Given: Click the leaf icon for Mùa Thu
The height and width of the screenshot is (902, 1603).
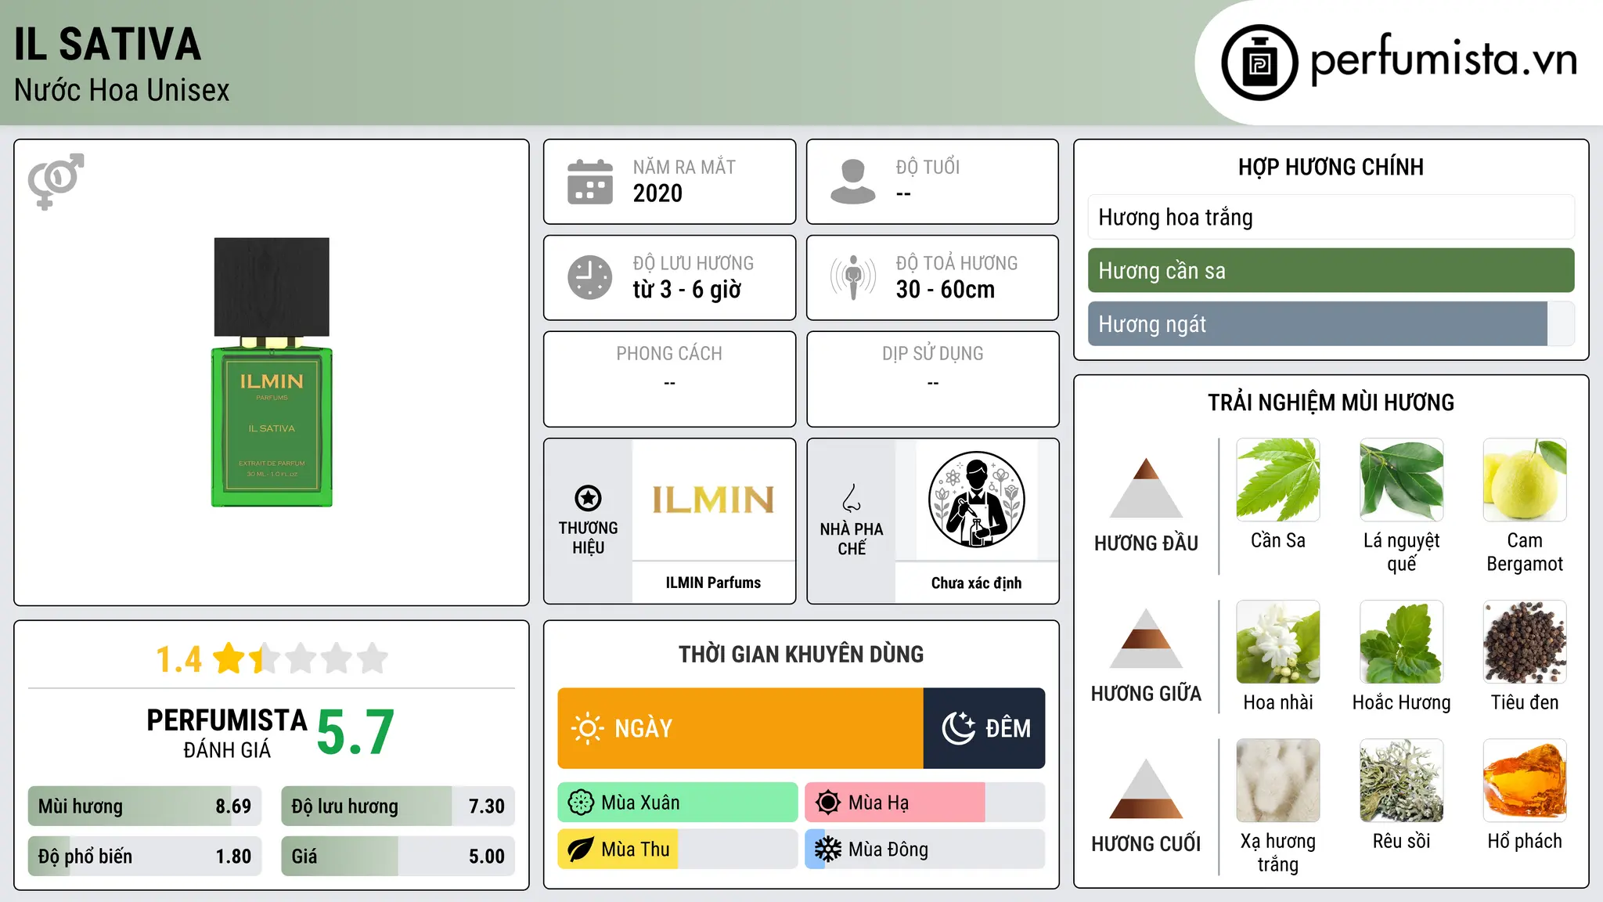Looking at the screenshot, I should coord(581,850).
